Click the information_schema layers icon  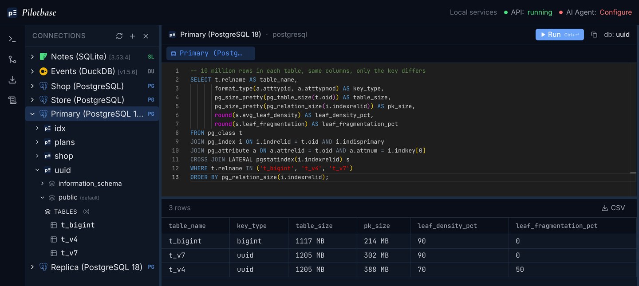point(52,184)
